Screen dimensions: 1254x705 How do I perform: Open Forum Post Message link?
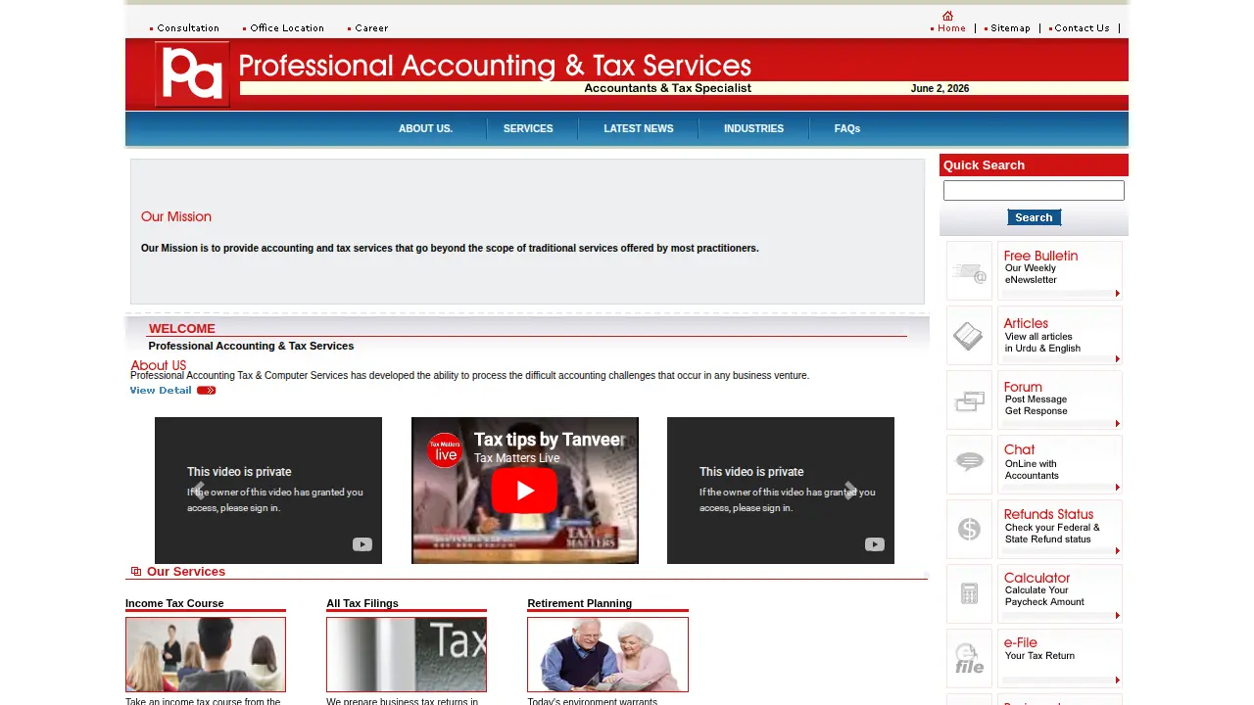click(1059, 400)
